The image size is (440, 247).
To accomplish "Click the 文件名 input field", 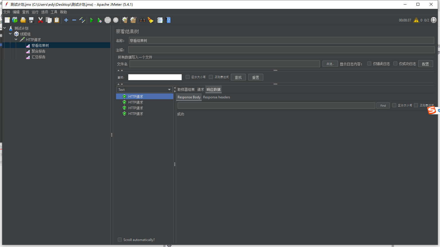I will [225, 64].
